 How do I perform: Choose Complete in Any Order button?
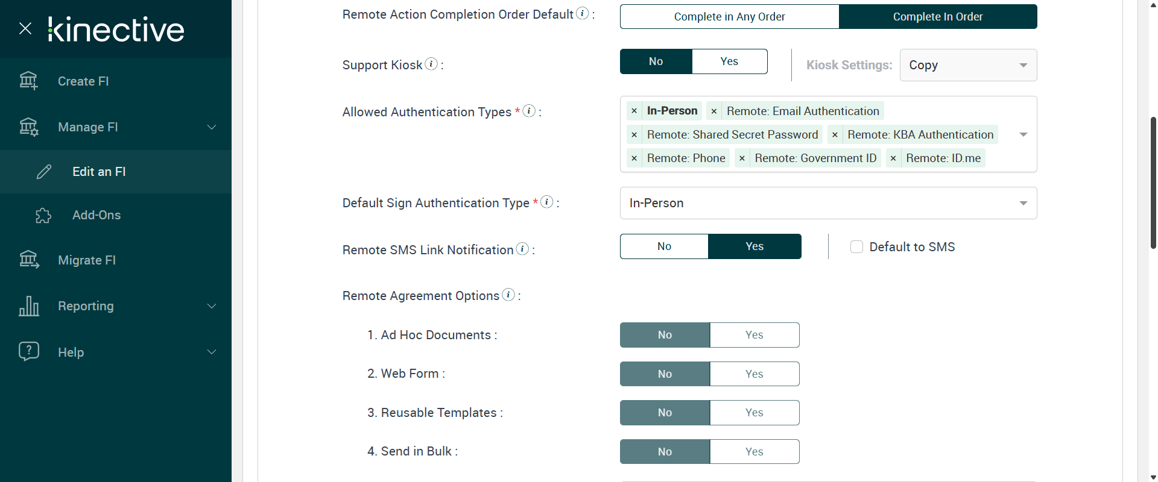click(729, 17)
